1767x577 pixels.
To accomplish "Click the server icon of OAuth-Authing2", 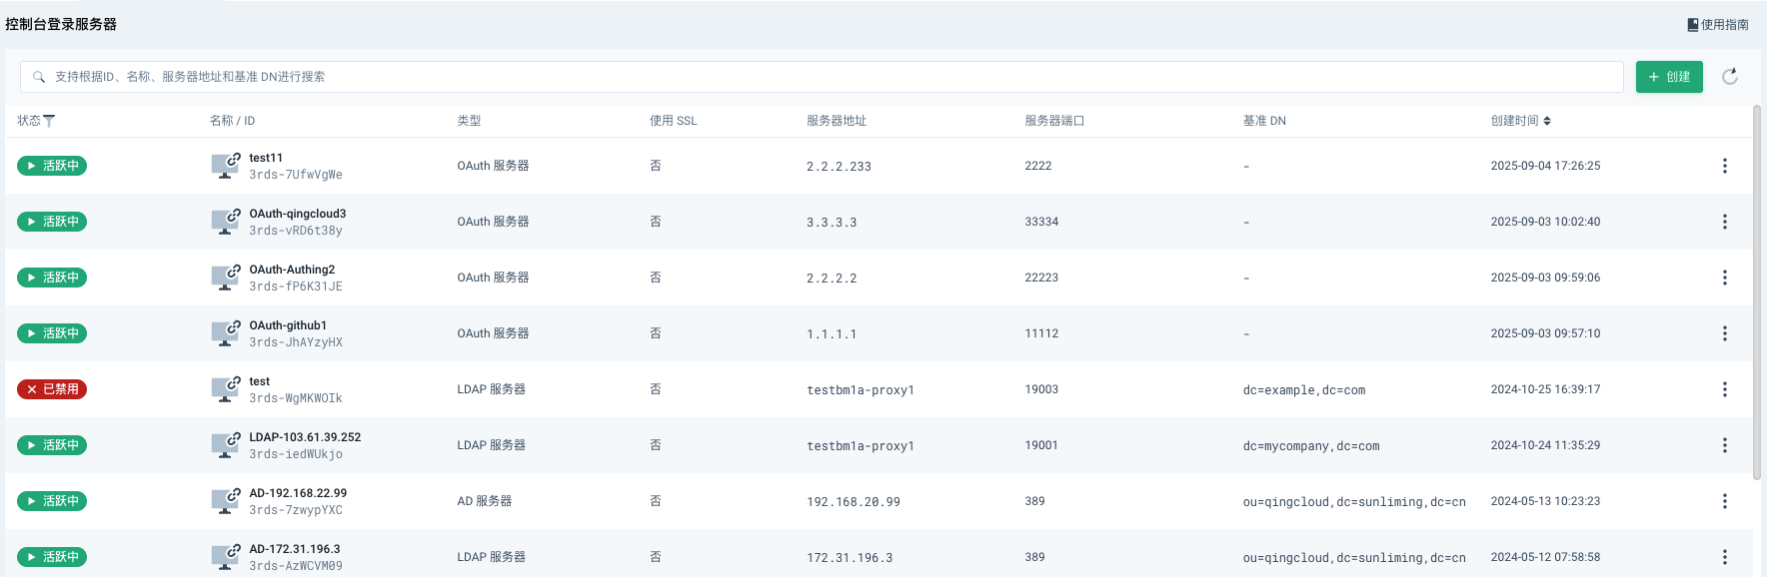I will tap(226, 278).
